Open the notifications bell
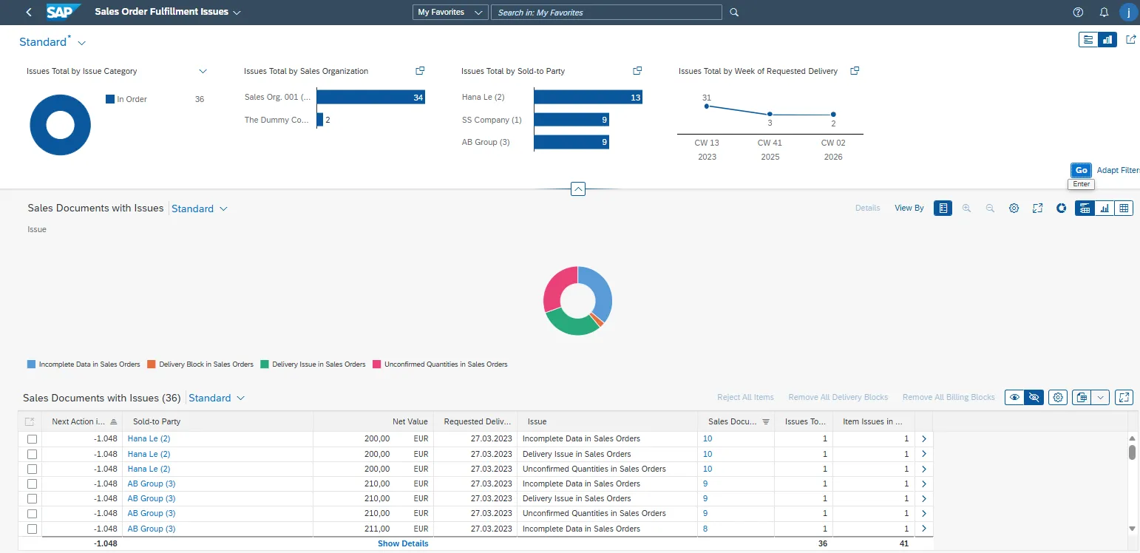Screen dimensions: 1140x553 click(1104, 13)
